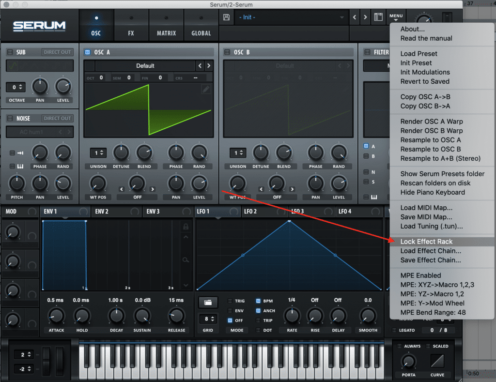Click the ENV 2 modulation drag source icon
Image resolution: width=496 pixels, height=382 pixels.
[135, 211]
